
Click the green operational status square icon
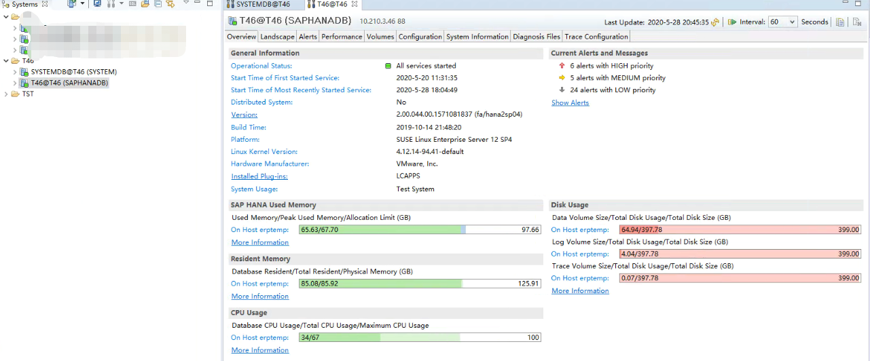click(388, 66)
